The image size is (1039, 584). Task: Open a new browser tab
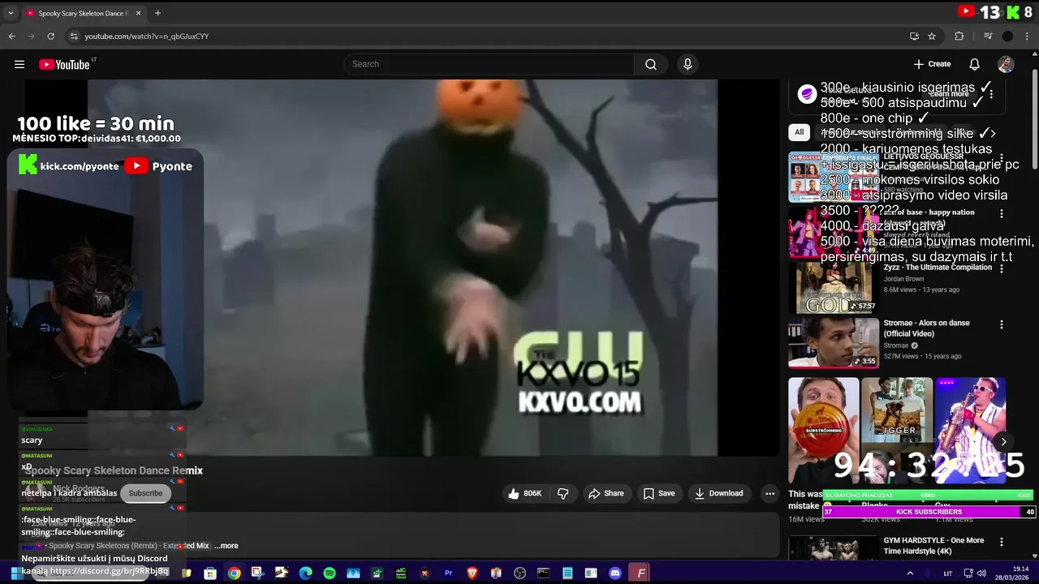point(157,13)
